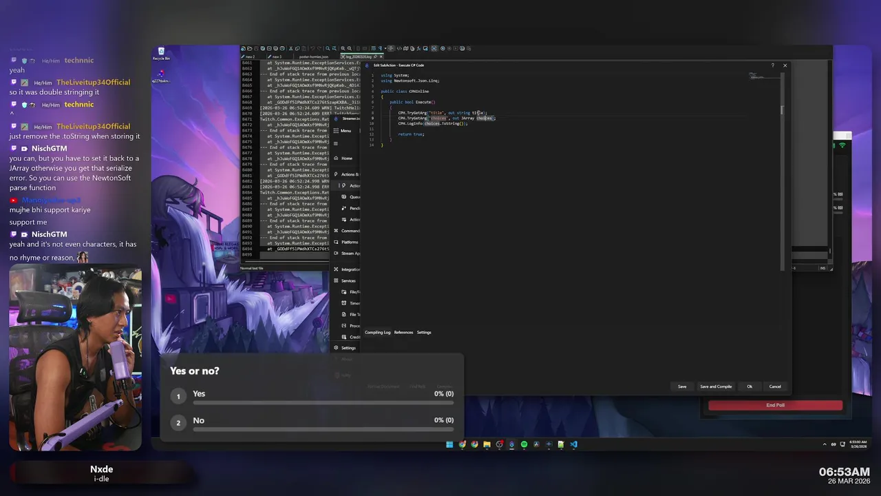This screenshot has height=496, width=881.
Task: Open Spotify from taskbar
Action: (x=524, y=444)
